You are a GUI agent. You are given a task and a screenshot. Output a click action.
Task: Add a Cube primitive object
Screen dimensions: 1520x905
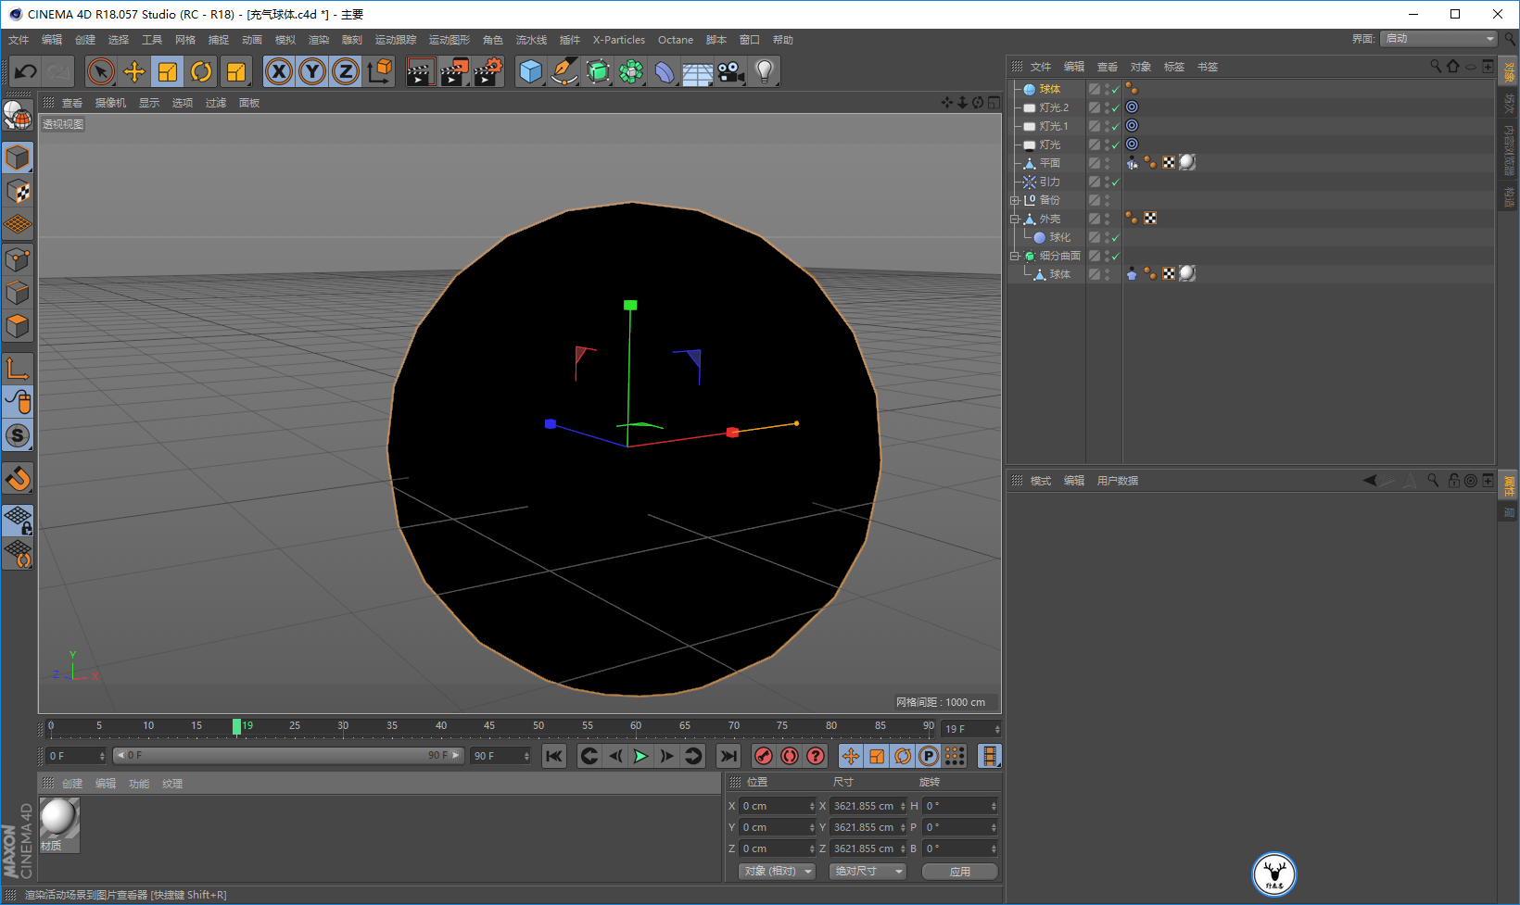(530, 71)
